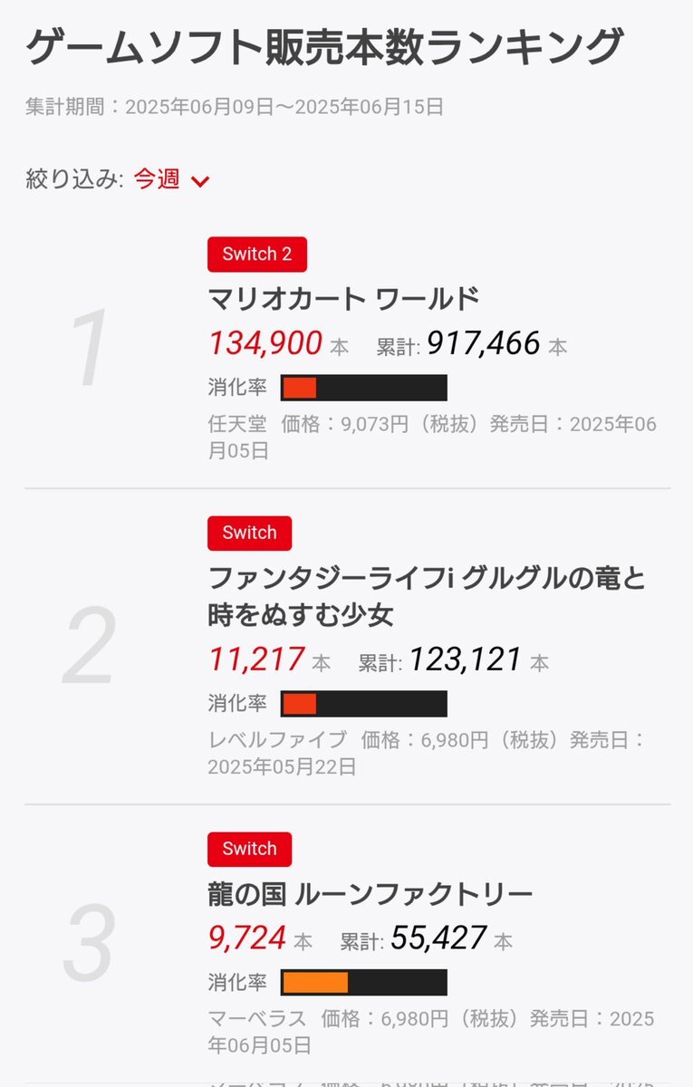The width and height of the screenshot is (693, 1087).
Task: Click the Switch badge above ファンタジーライフi
Action: [x=249, y=533]
